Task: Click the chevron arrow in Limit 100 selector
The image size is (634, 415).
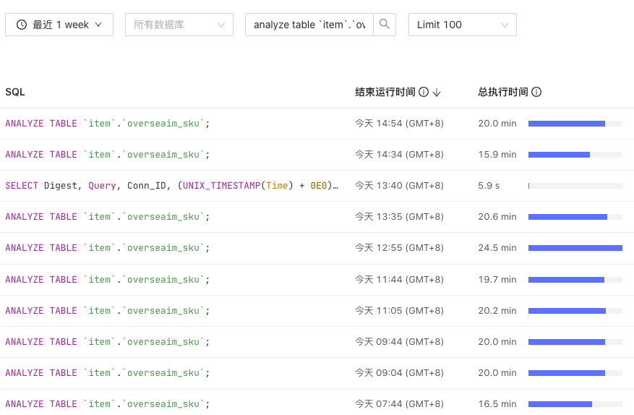Action: (x=504, y=25)
